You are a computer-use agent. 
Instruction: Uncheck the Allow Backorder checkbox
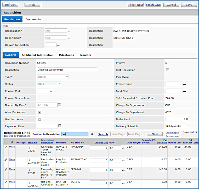(39, 112)
